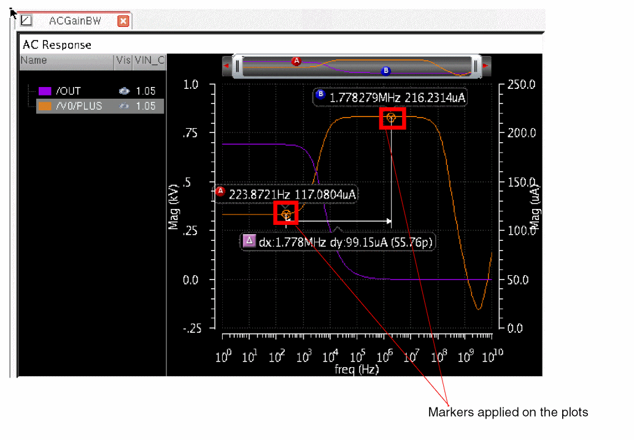This screenshot has width=634, height=440.
Task: Click red marker A in overview strip
Action: tap(296, 61)
